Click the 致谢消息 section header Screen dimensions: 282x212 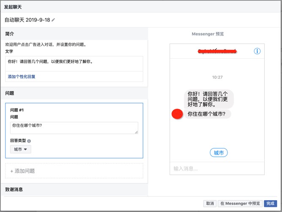pos(74,189)
